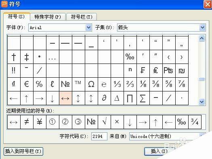
Task: Select the double dagger symbol
Action: [x=27, y=57]
